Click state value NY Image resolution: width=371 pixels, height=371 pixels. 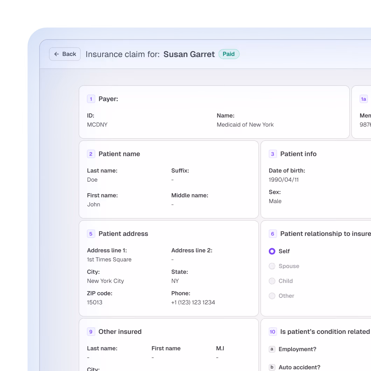(x=175, y=281)
